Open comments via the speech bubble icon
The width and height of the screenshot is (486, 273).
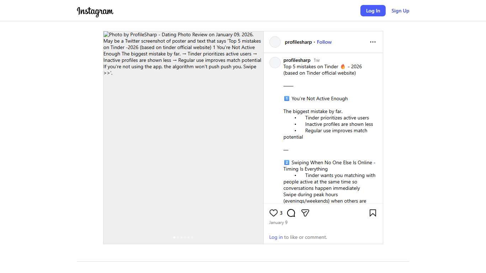[291, 213]
